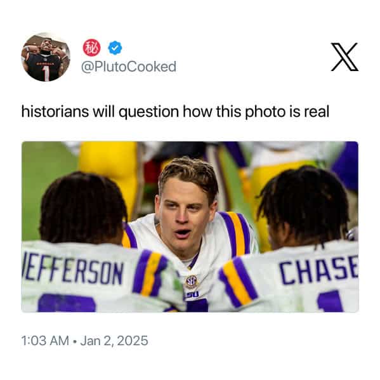Open the @PlutoCooked profile handle
380x380 pixels.
coord(128,67)
